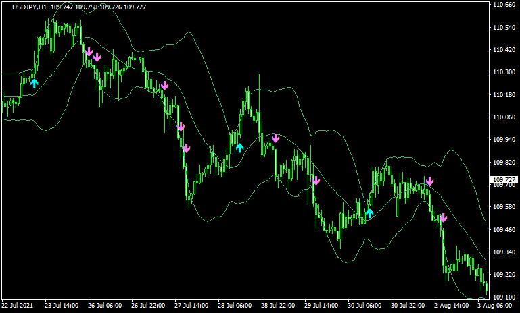
Task: Select the cyan buy arrow near 30 Jul 06:00
Action: (x=369, y=213)
